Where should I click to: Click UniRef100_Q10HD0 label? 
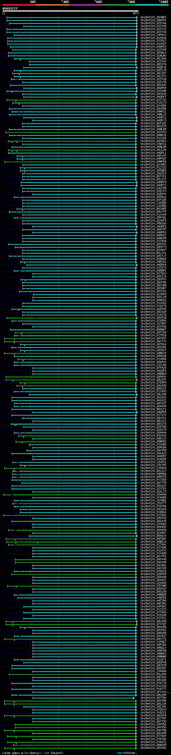[153, 165]
